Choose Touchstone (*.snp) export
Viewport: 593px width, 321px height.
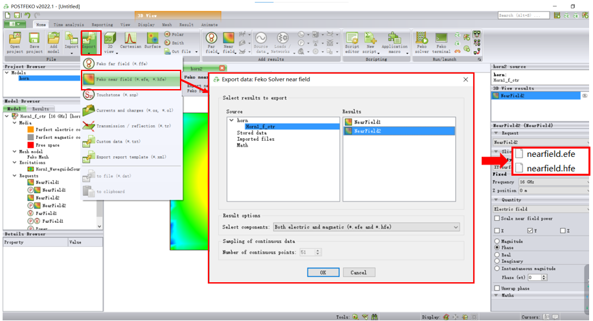[131, 95]
